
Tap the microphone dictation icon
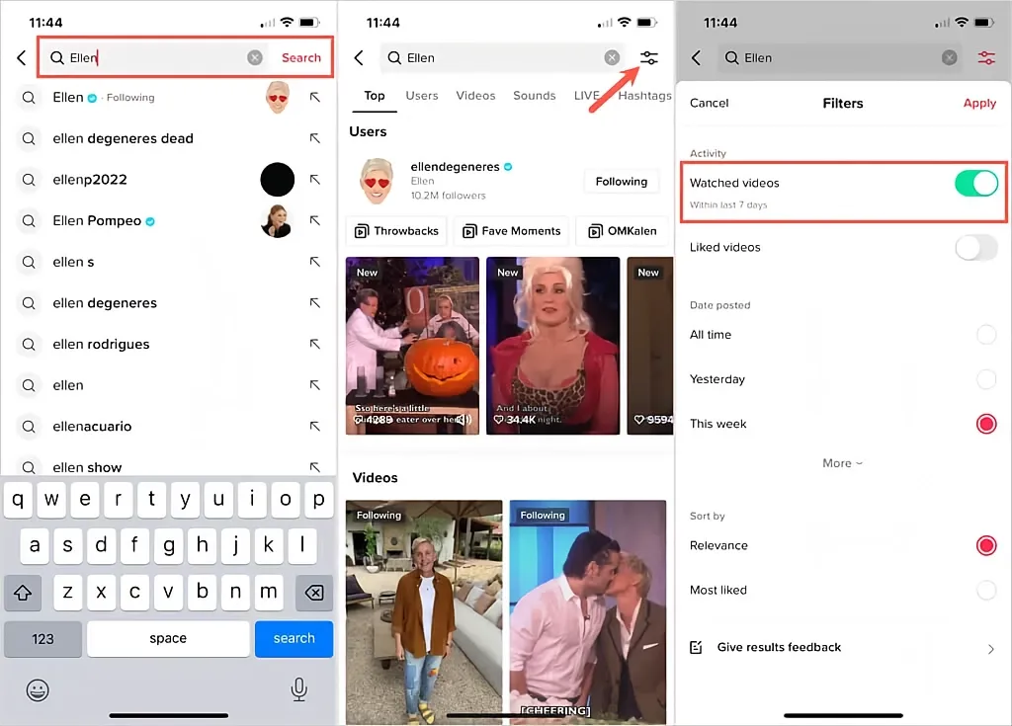[299, 688]
